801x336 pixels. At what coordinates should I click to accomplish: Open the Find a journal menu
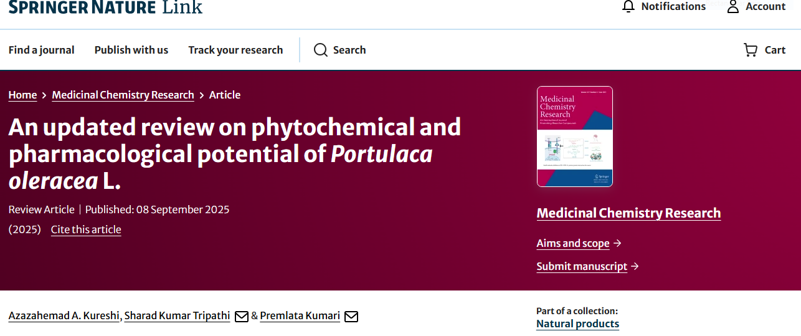pos(41,50)
